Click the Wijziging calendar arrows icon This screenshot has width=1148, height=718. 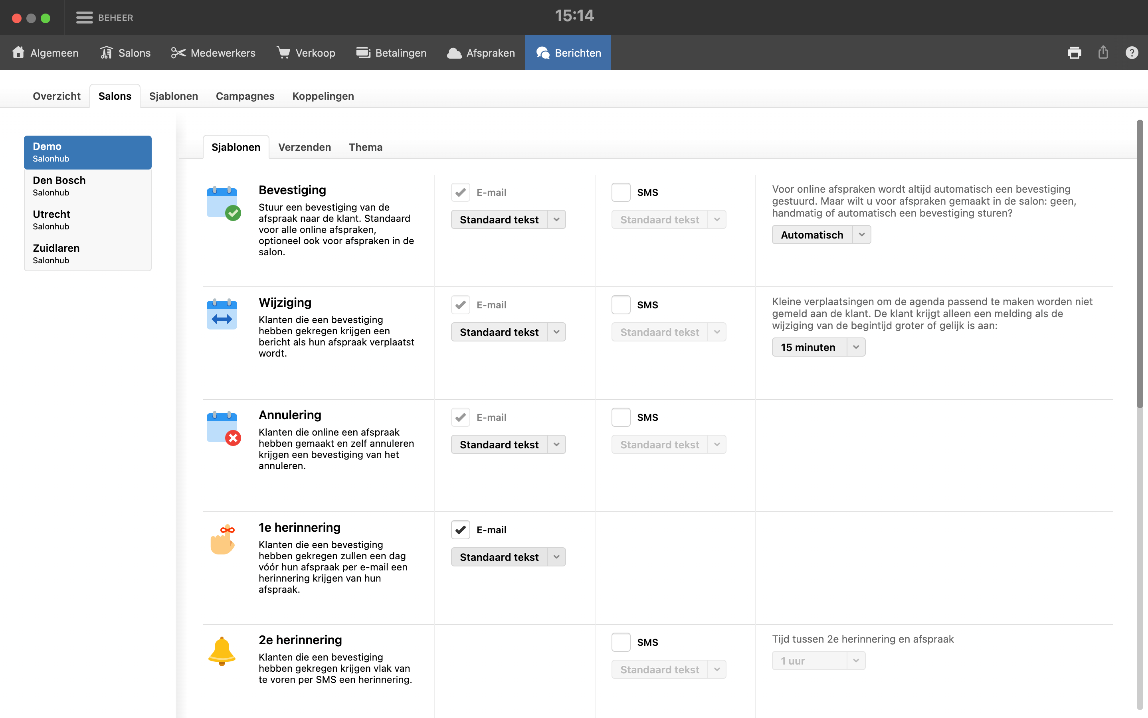222,314
